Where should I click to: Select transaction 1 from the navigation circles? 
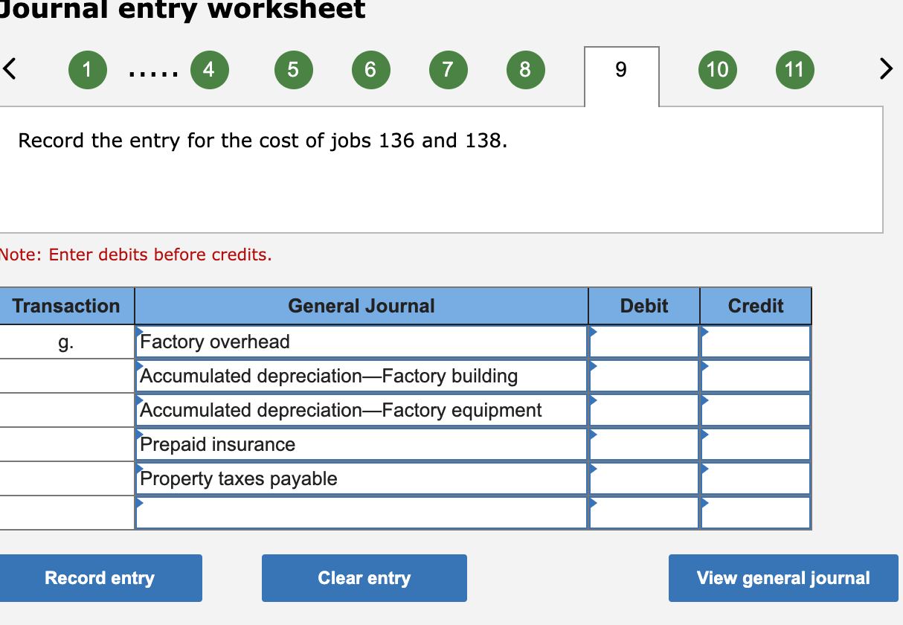(x=87, y=69)
